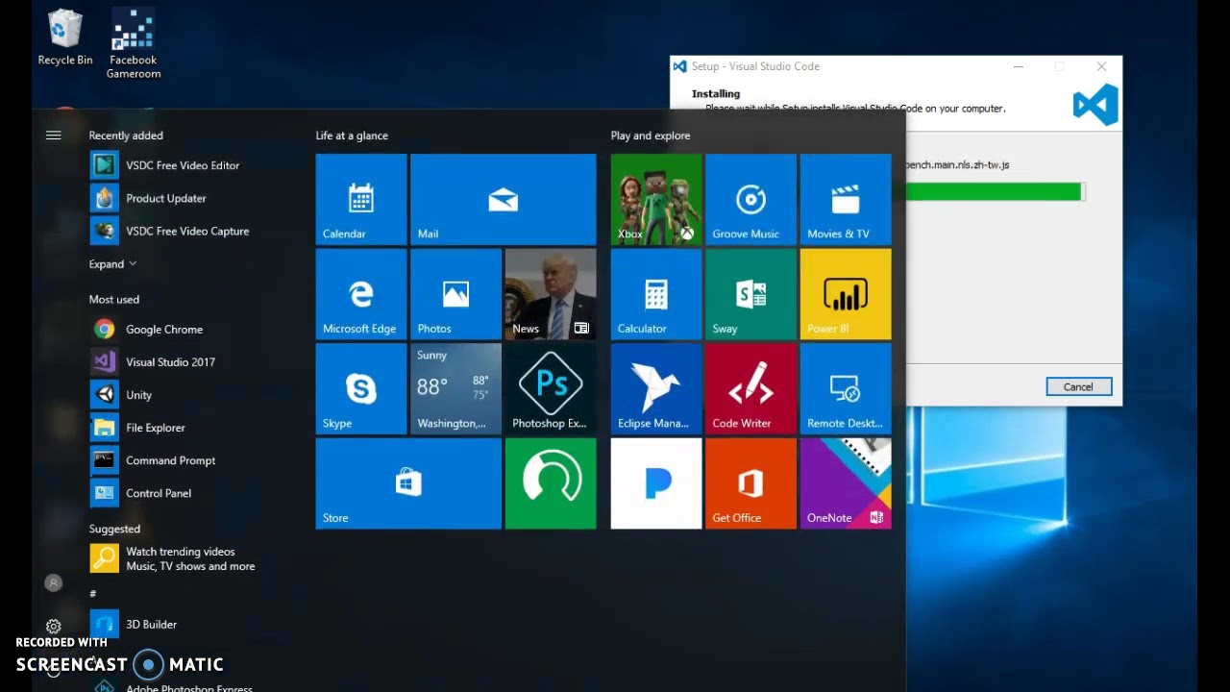Open the Store tile

coord(408,483)
